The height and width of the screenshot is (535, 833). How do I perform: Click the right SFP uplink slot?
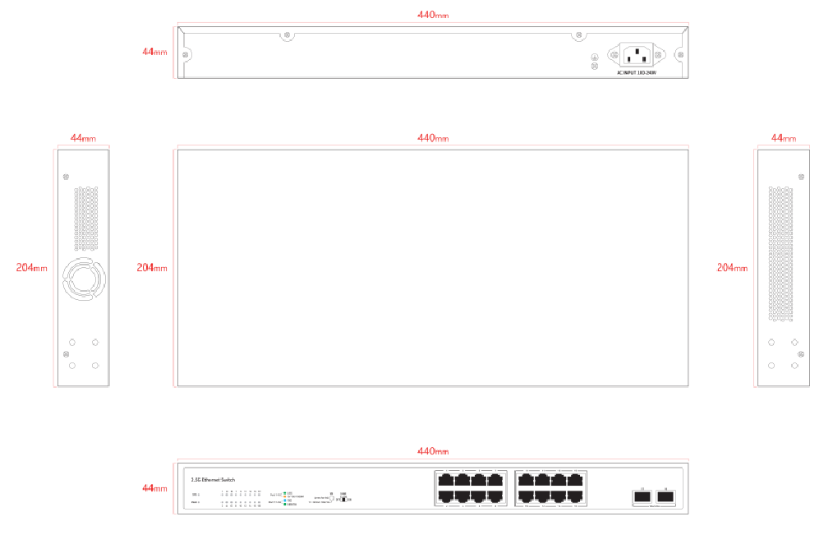[665, 497]
